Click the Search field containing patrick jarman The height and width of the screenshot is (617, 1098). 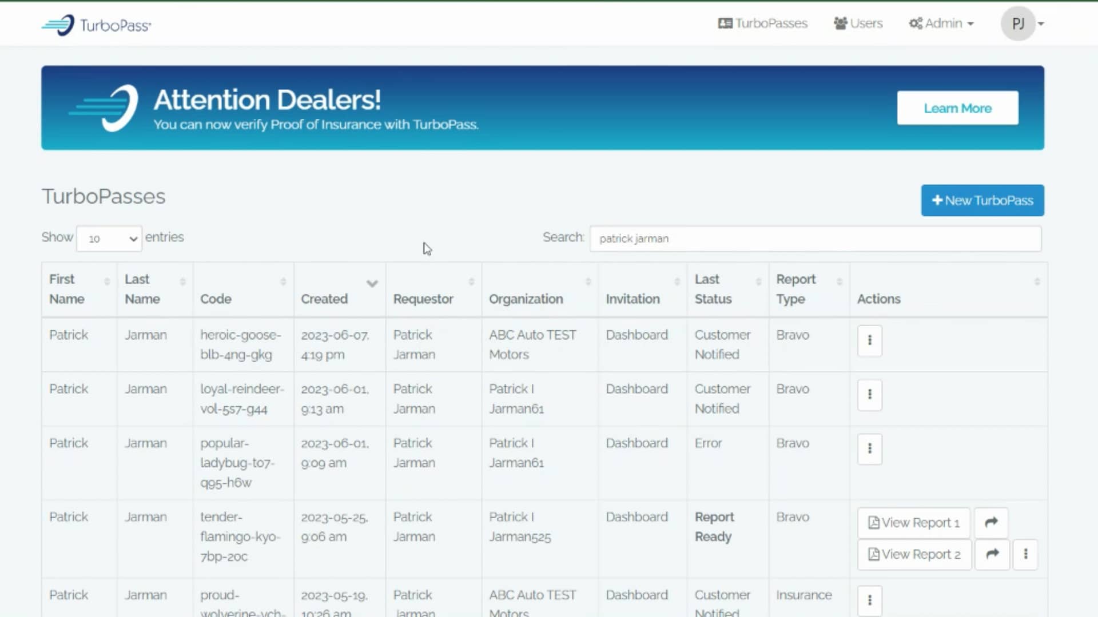click(x=816, y=239)
